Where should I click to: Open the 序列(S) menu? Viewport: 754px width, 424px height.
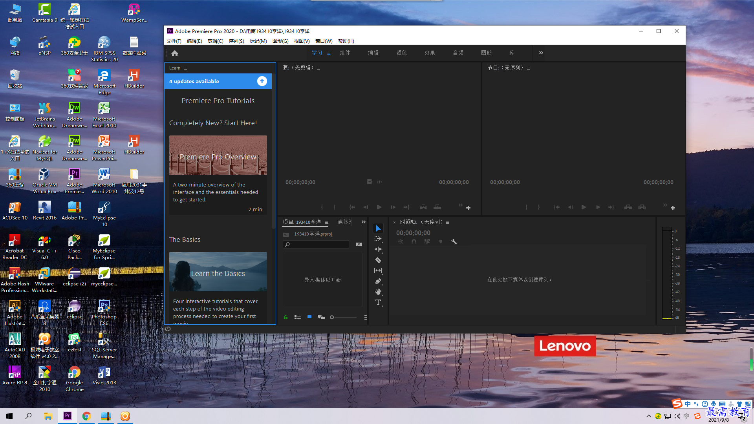(236, 41)
